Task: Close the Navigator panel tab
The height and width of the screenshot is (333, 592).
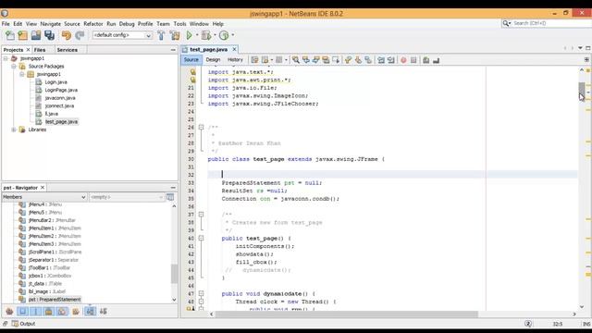Action: coord(43,188)
